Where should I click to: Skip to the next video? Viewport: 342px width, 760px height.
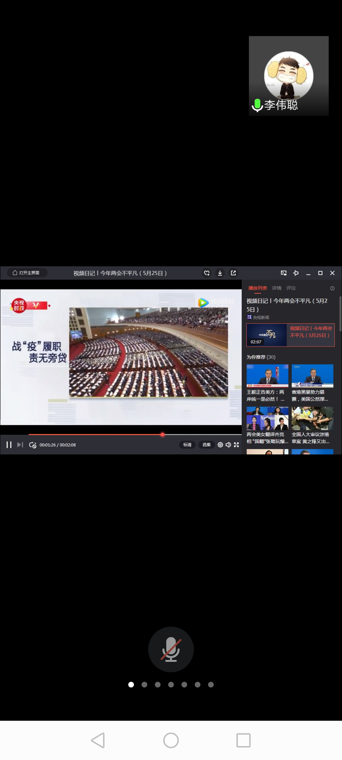[x=20, y=445]
